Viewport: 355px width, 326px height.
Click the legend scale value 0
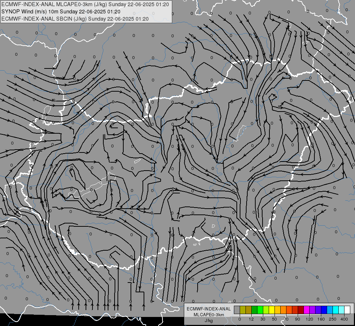click(x=240, y=319)
